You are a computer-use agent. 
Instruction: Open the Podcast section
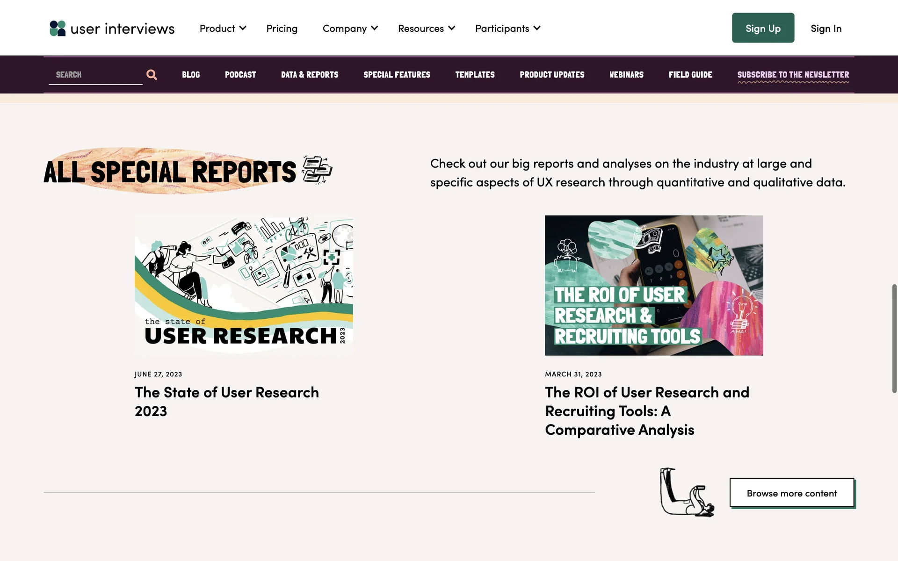pos(240,75)
